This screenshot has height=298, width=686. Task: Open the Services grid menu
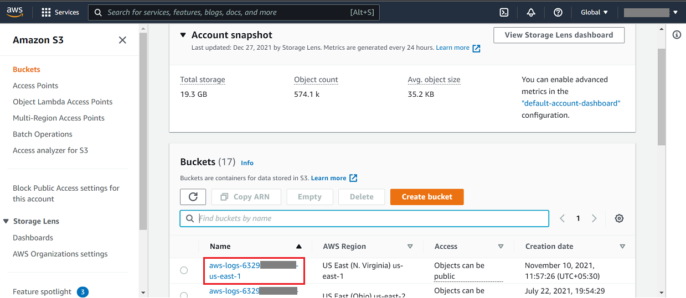60,12
